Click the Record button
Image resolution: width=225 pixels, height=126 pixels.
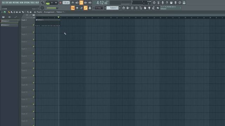tap(60, 3)
